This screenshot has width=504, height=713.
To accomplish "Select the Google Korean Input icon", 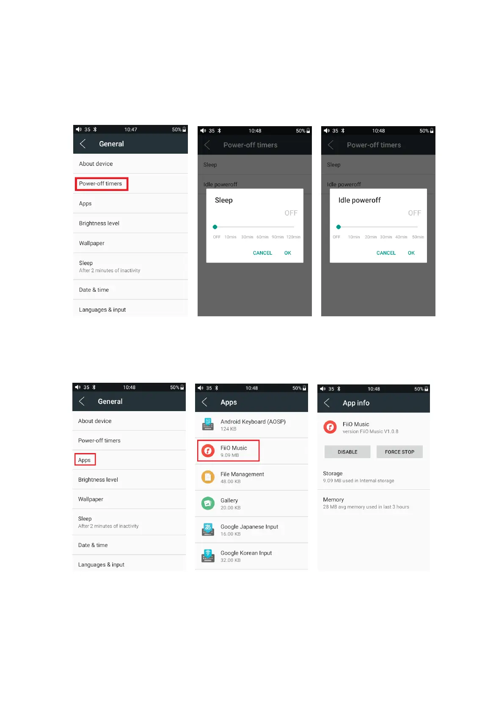I will pyautogui.click(x=208, y=556).
